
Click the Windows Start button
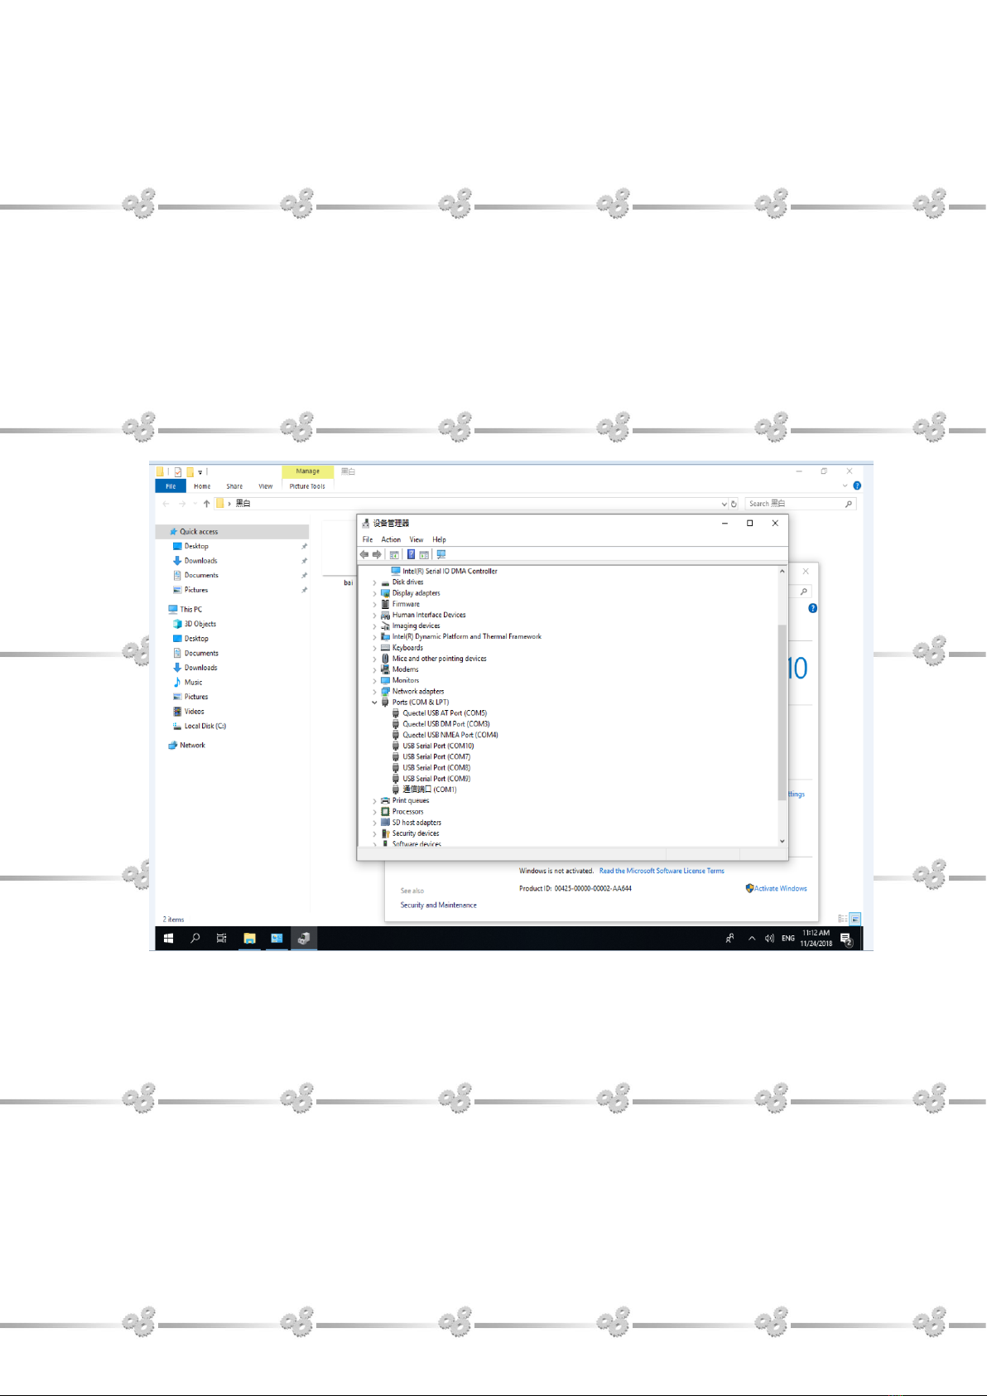168,938
